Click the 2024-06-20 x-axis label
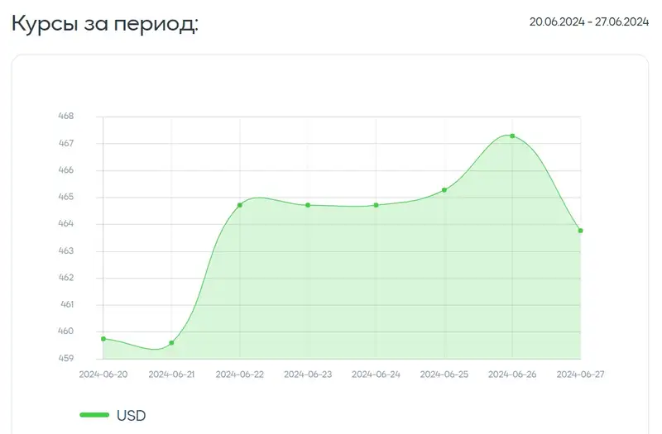The width and height of the screenshot is (662, 434). coord(103,374)
